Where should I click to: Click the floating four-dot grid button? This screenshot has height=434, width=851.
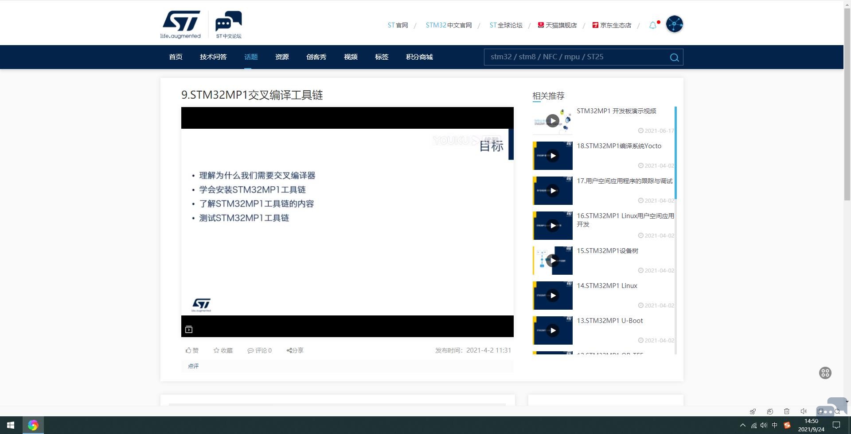pos(825,373)
